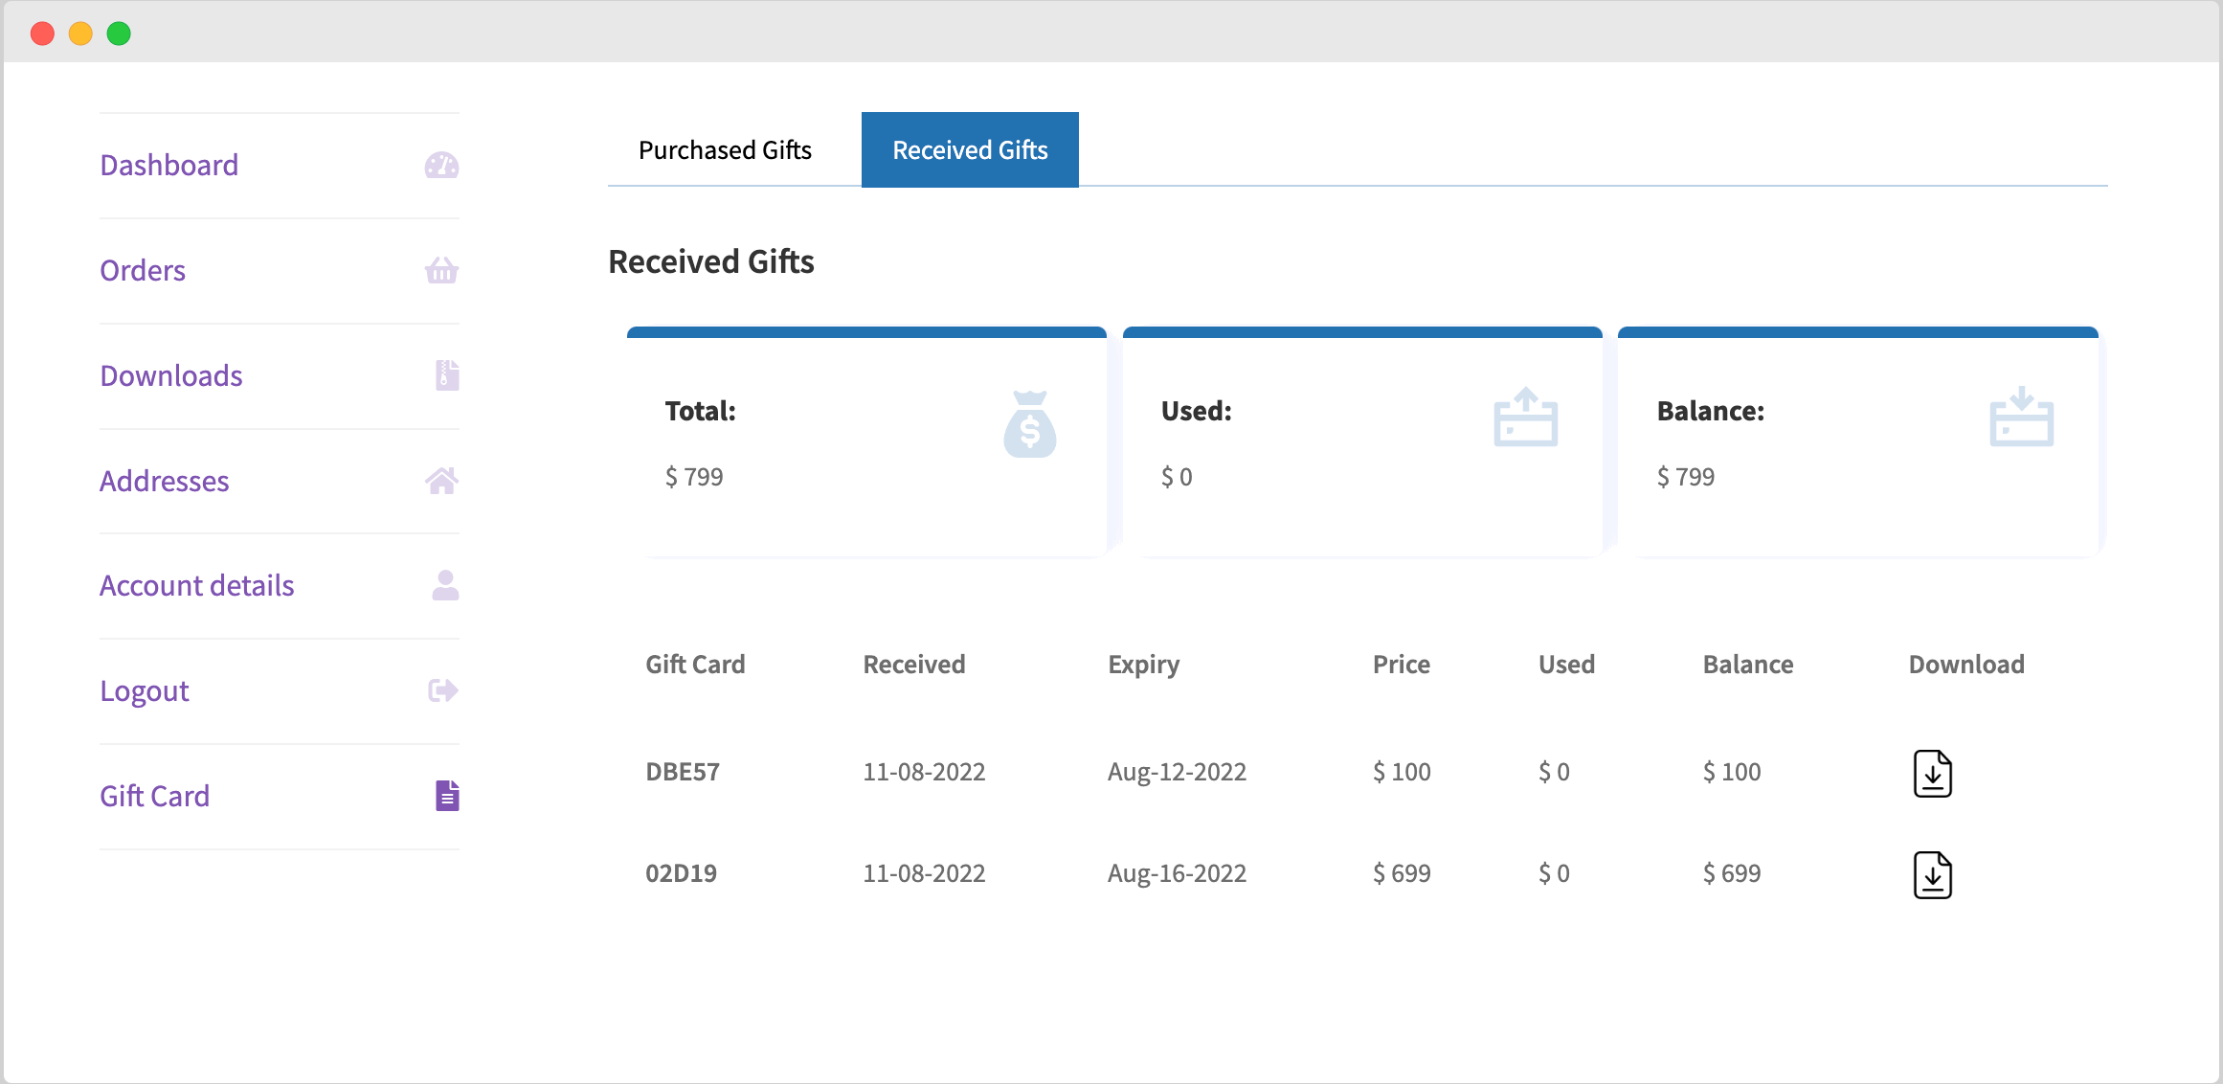
Task: Select gift card code DBE57 in table
Action: [683, 772]
